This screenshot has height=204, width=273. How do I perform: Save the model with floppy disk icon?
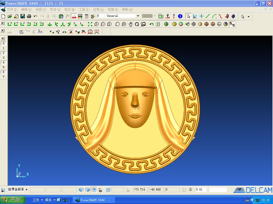(23, 16)
